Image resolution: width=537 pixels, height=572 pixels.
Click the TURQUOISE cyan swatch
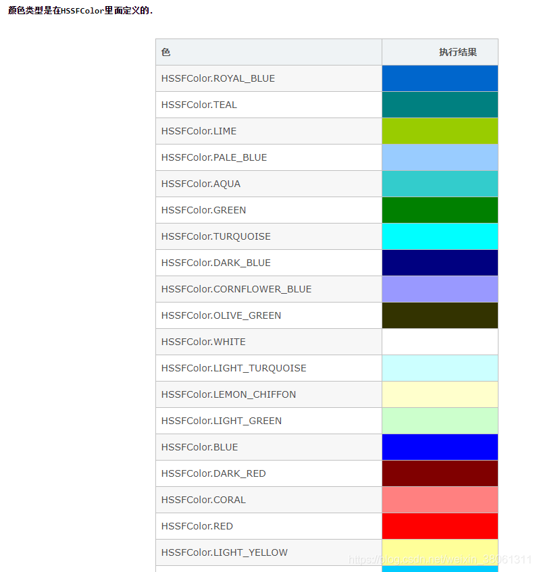440,236
